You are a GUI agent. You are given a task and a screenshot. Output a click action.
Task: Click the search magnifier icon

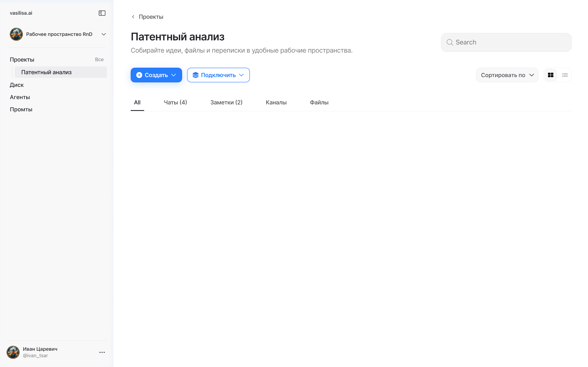[x=450, y=42]
